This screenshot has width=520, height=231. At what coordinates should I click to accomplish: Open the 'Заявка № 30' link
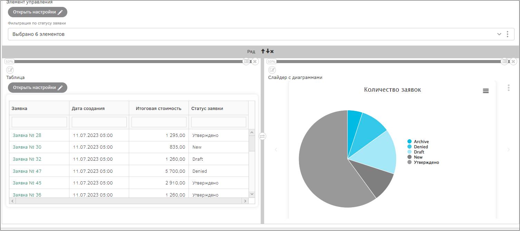pyautogui.click(x=27, y=147)
